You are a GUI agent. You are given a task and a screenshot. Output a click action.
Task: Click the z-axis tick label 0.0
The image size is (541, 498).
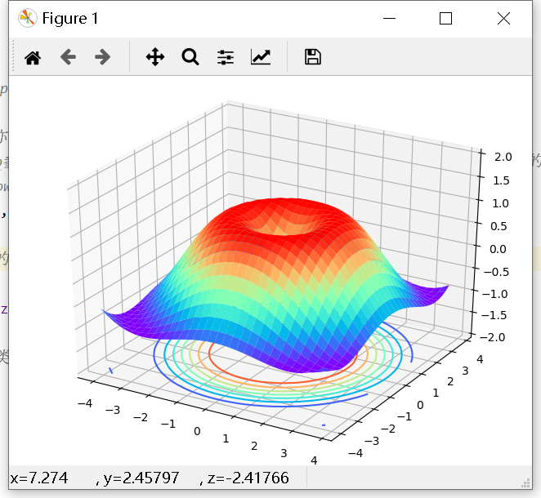point(498,249)
